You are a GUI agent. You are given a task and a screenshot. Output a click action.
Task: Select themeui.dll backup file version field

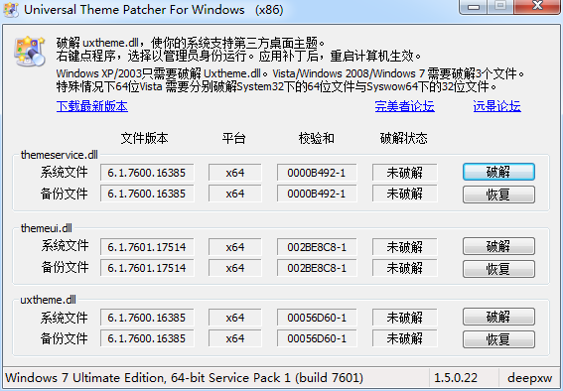pyautogui.click(x=147, y=268)
